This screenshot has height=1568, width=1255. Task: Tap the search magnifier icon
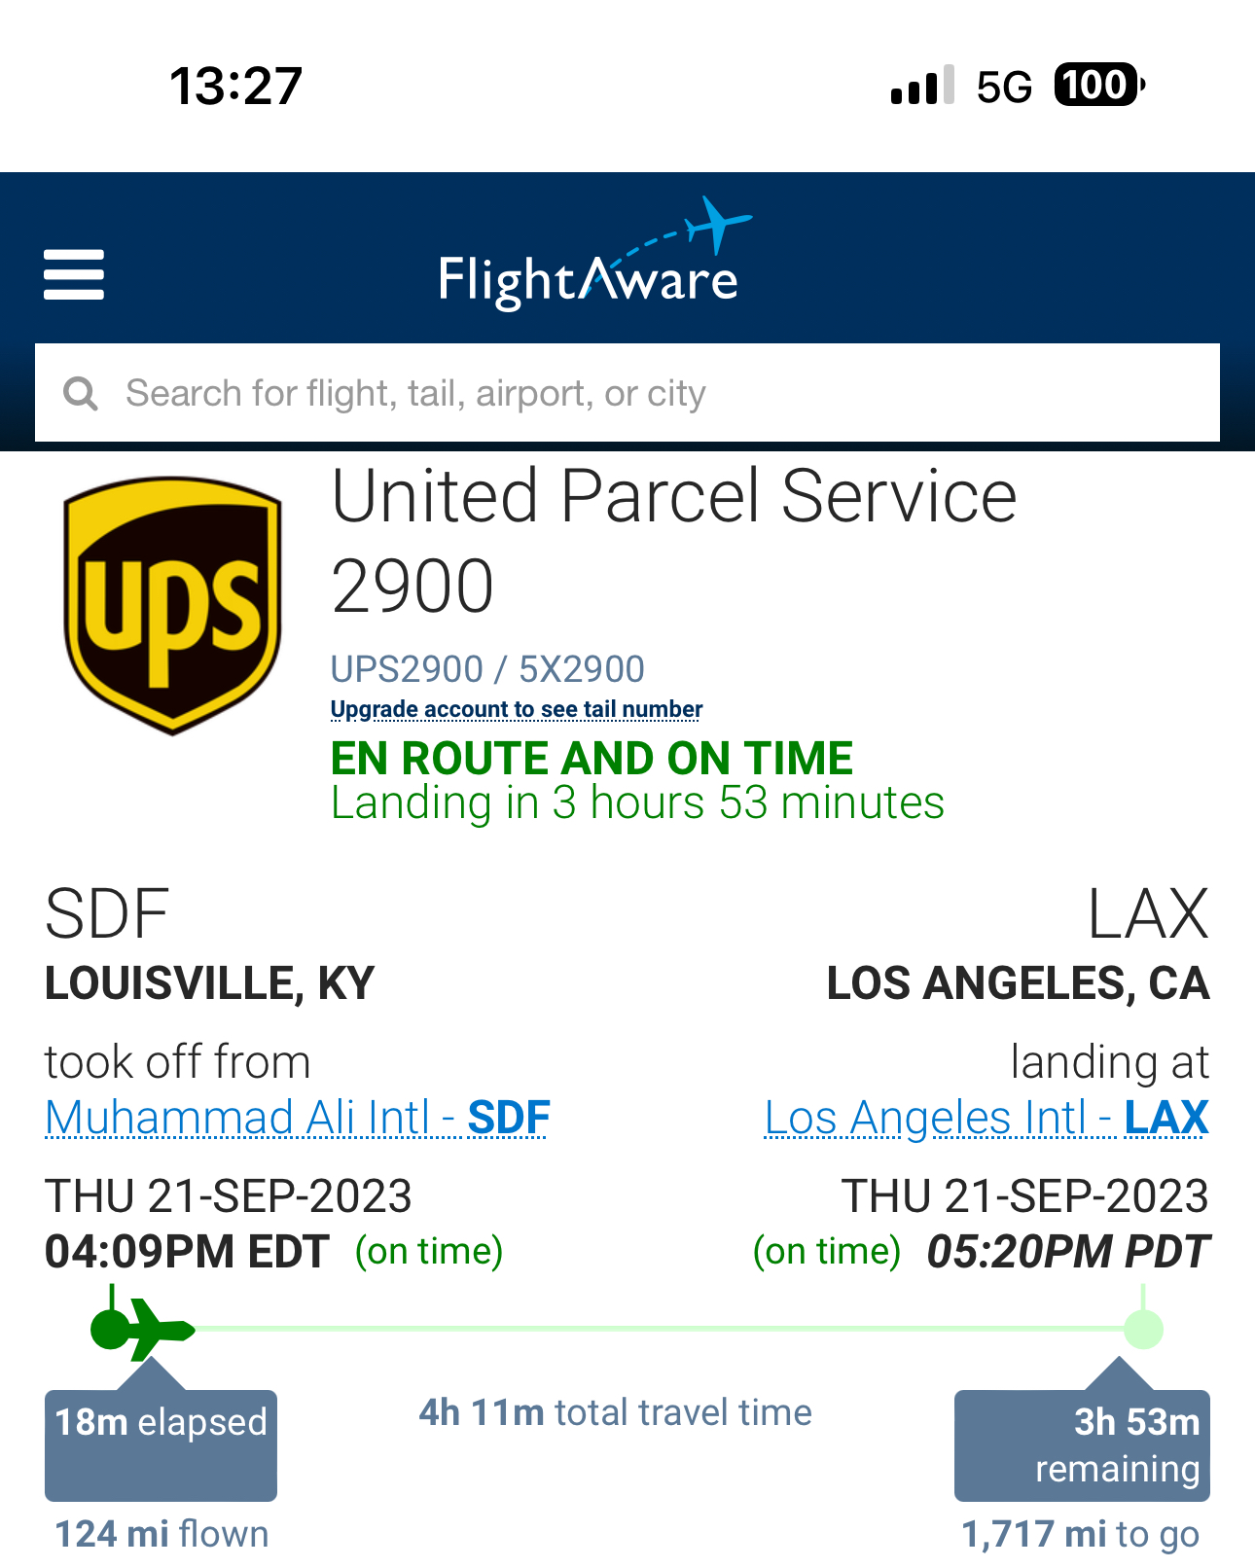pos(81,394)
